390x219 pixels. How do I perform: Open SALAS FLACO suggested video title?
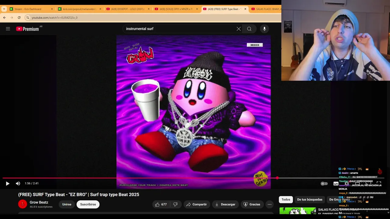click(339, 211)
